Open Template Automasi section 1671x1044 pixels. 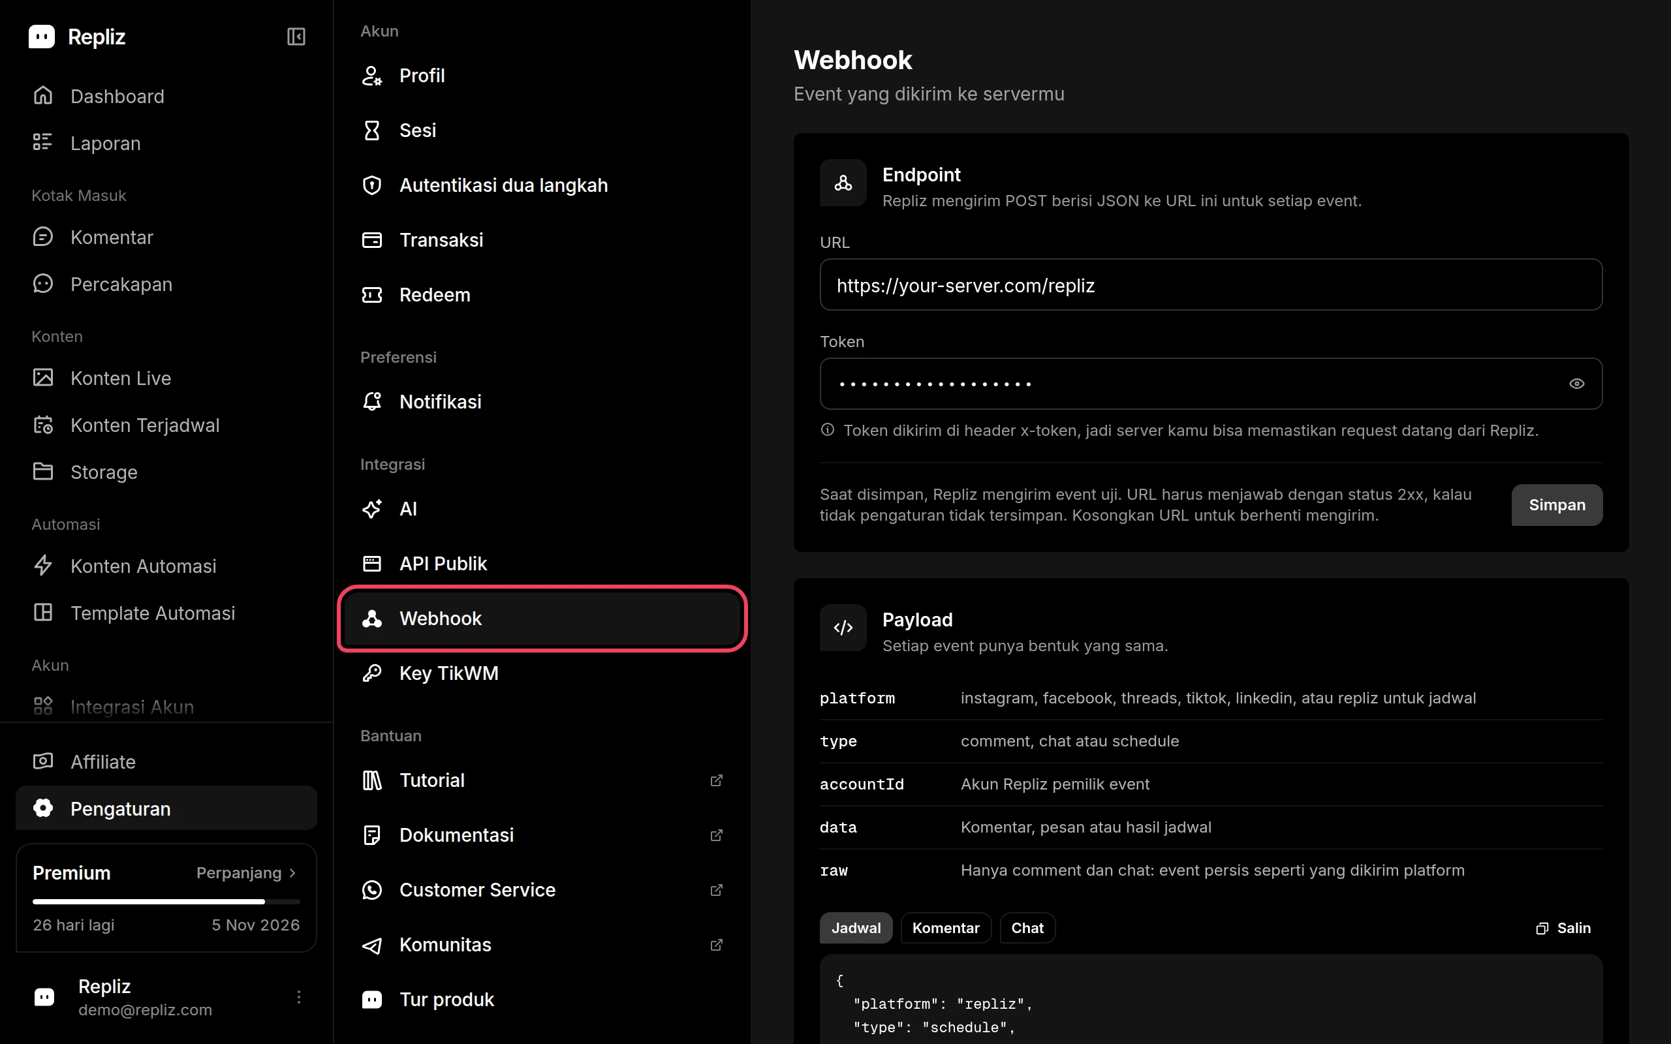[166, 613]
